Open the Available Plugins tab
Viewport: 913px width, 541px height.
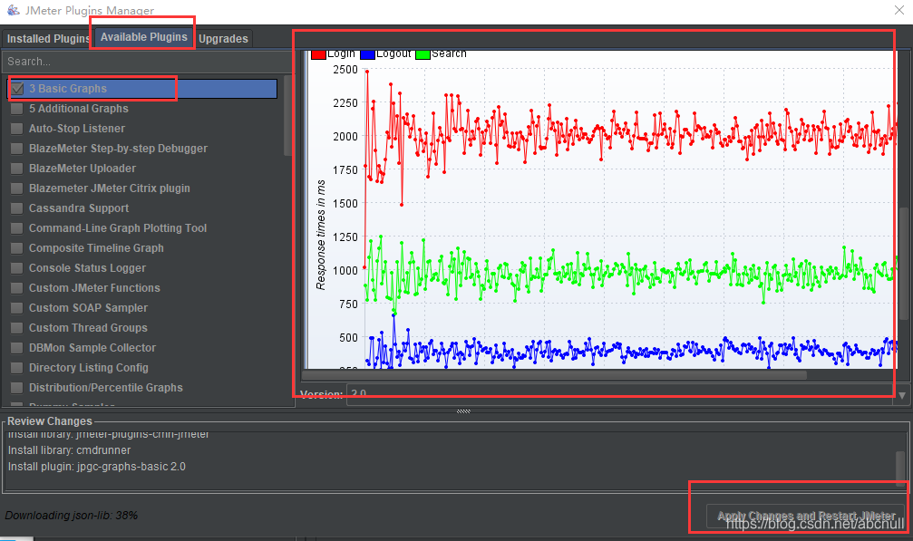(144, 37)
